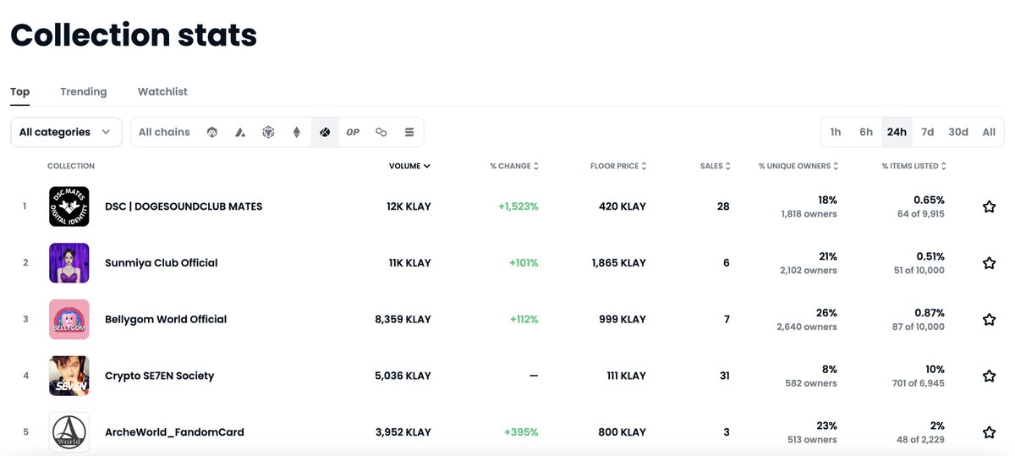The width and height of the screenshot is (1015, 456).
Task: Sort by Sales column
Action: click(716, 166)
